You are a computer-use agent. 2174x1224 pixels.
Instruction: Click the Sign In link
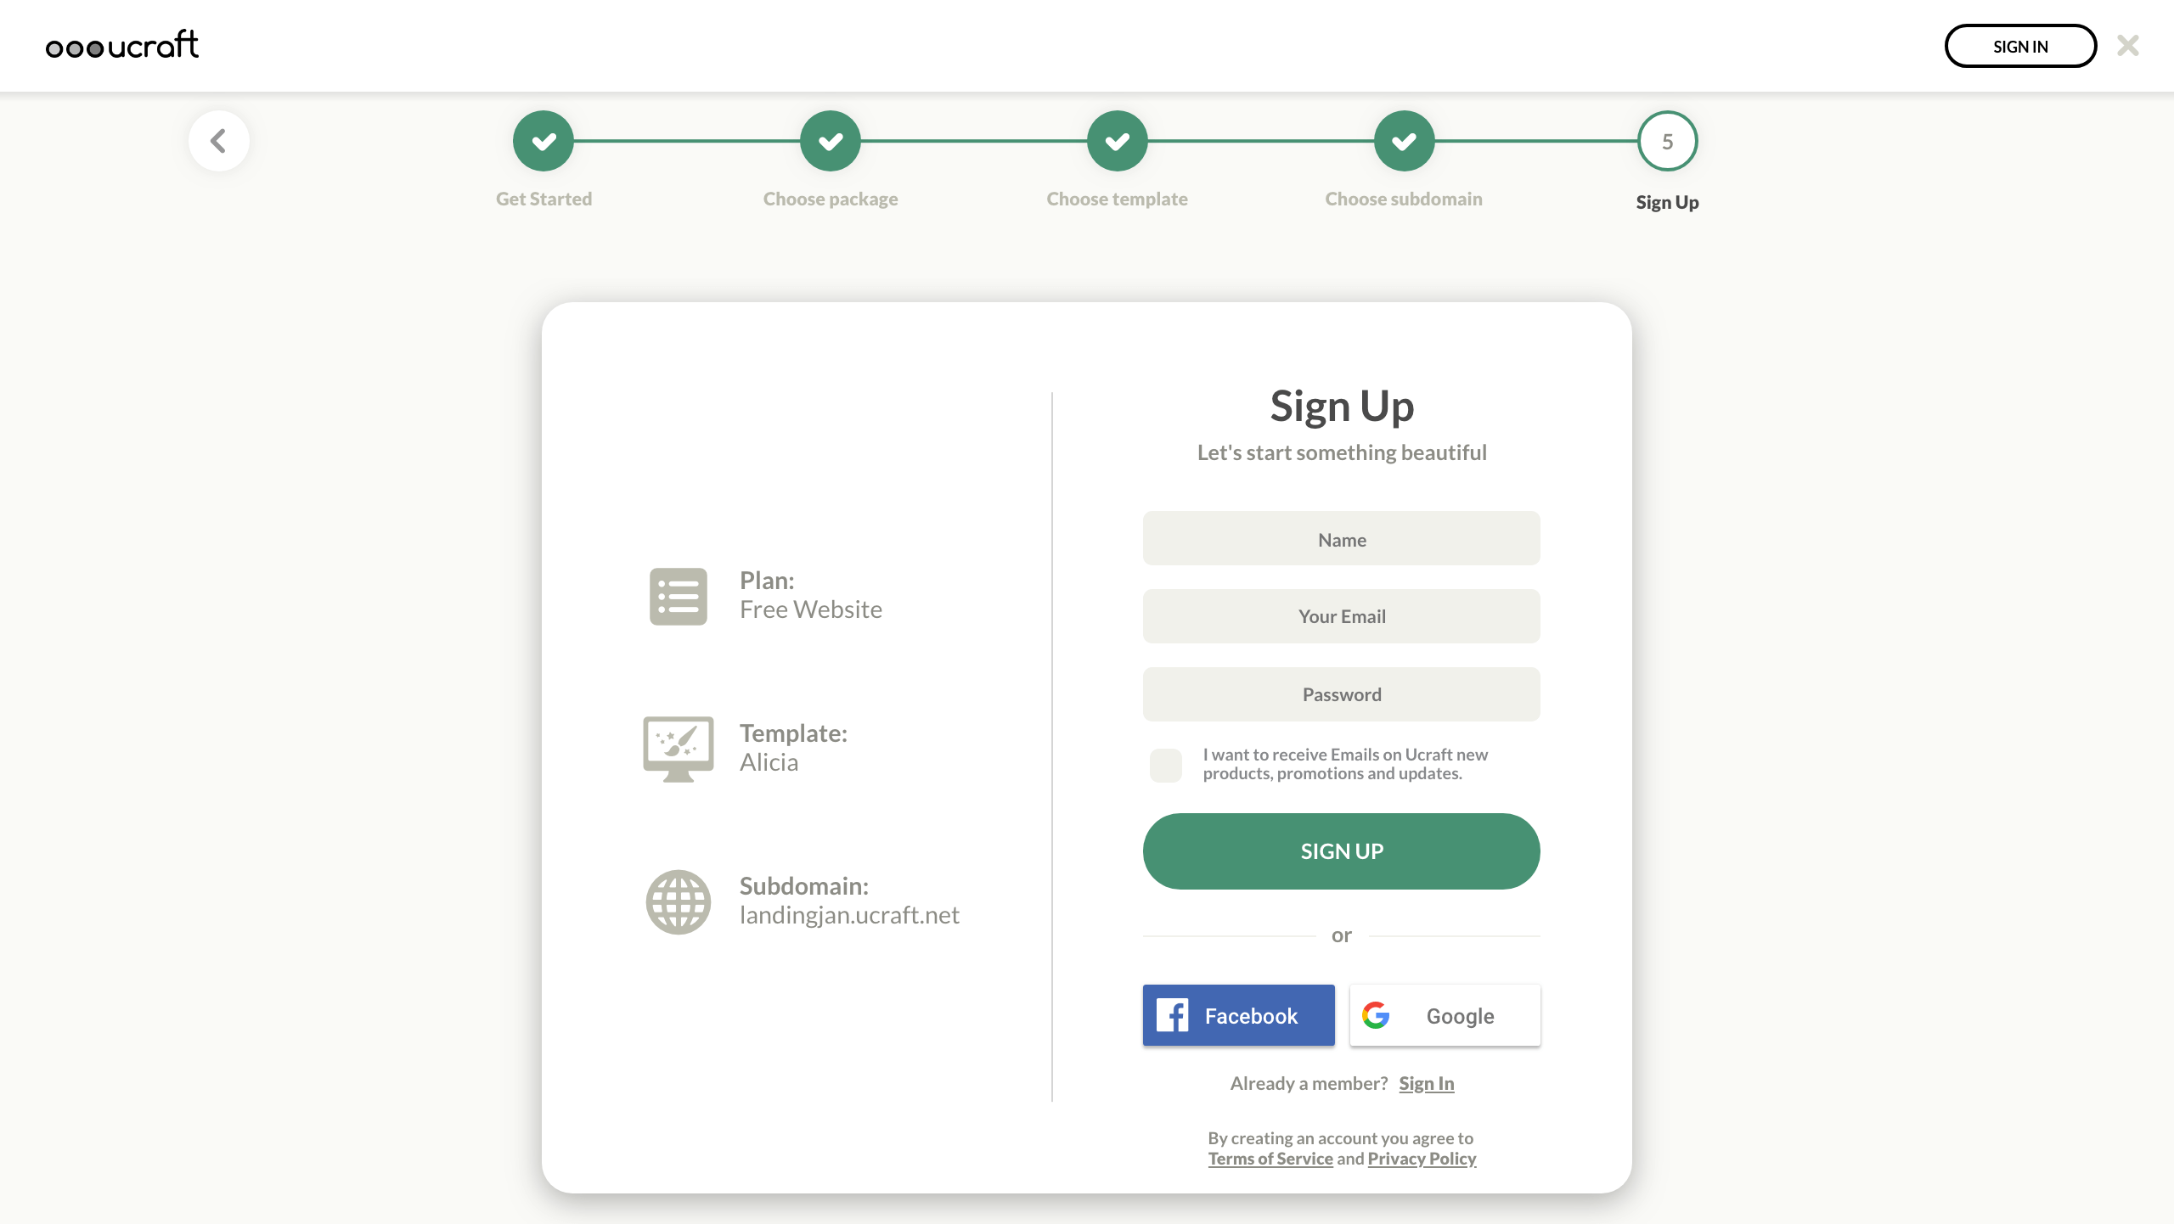[1426, 1082]
